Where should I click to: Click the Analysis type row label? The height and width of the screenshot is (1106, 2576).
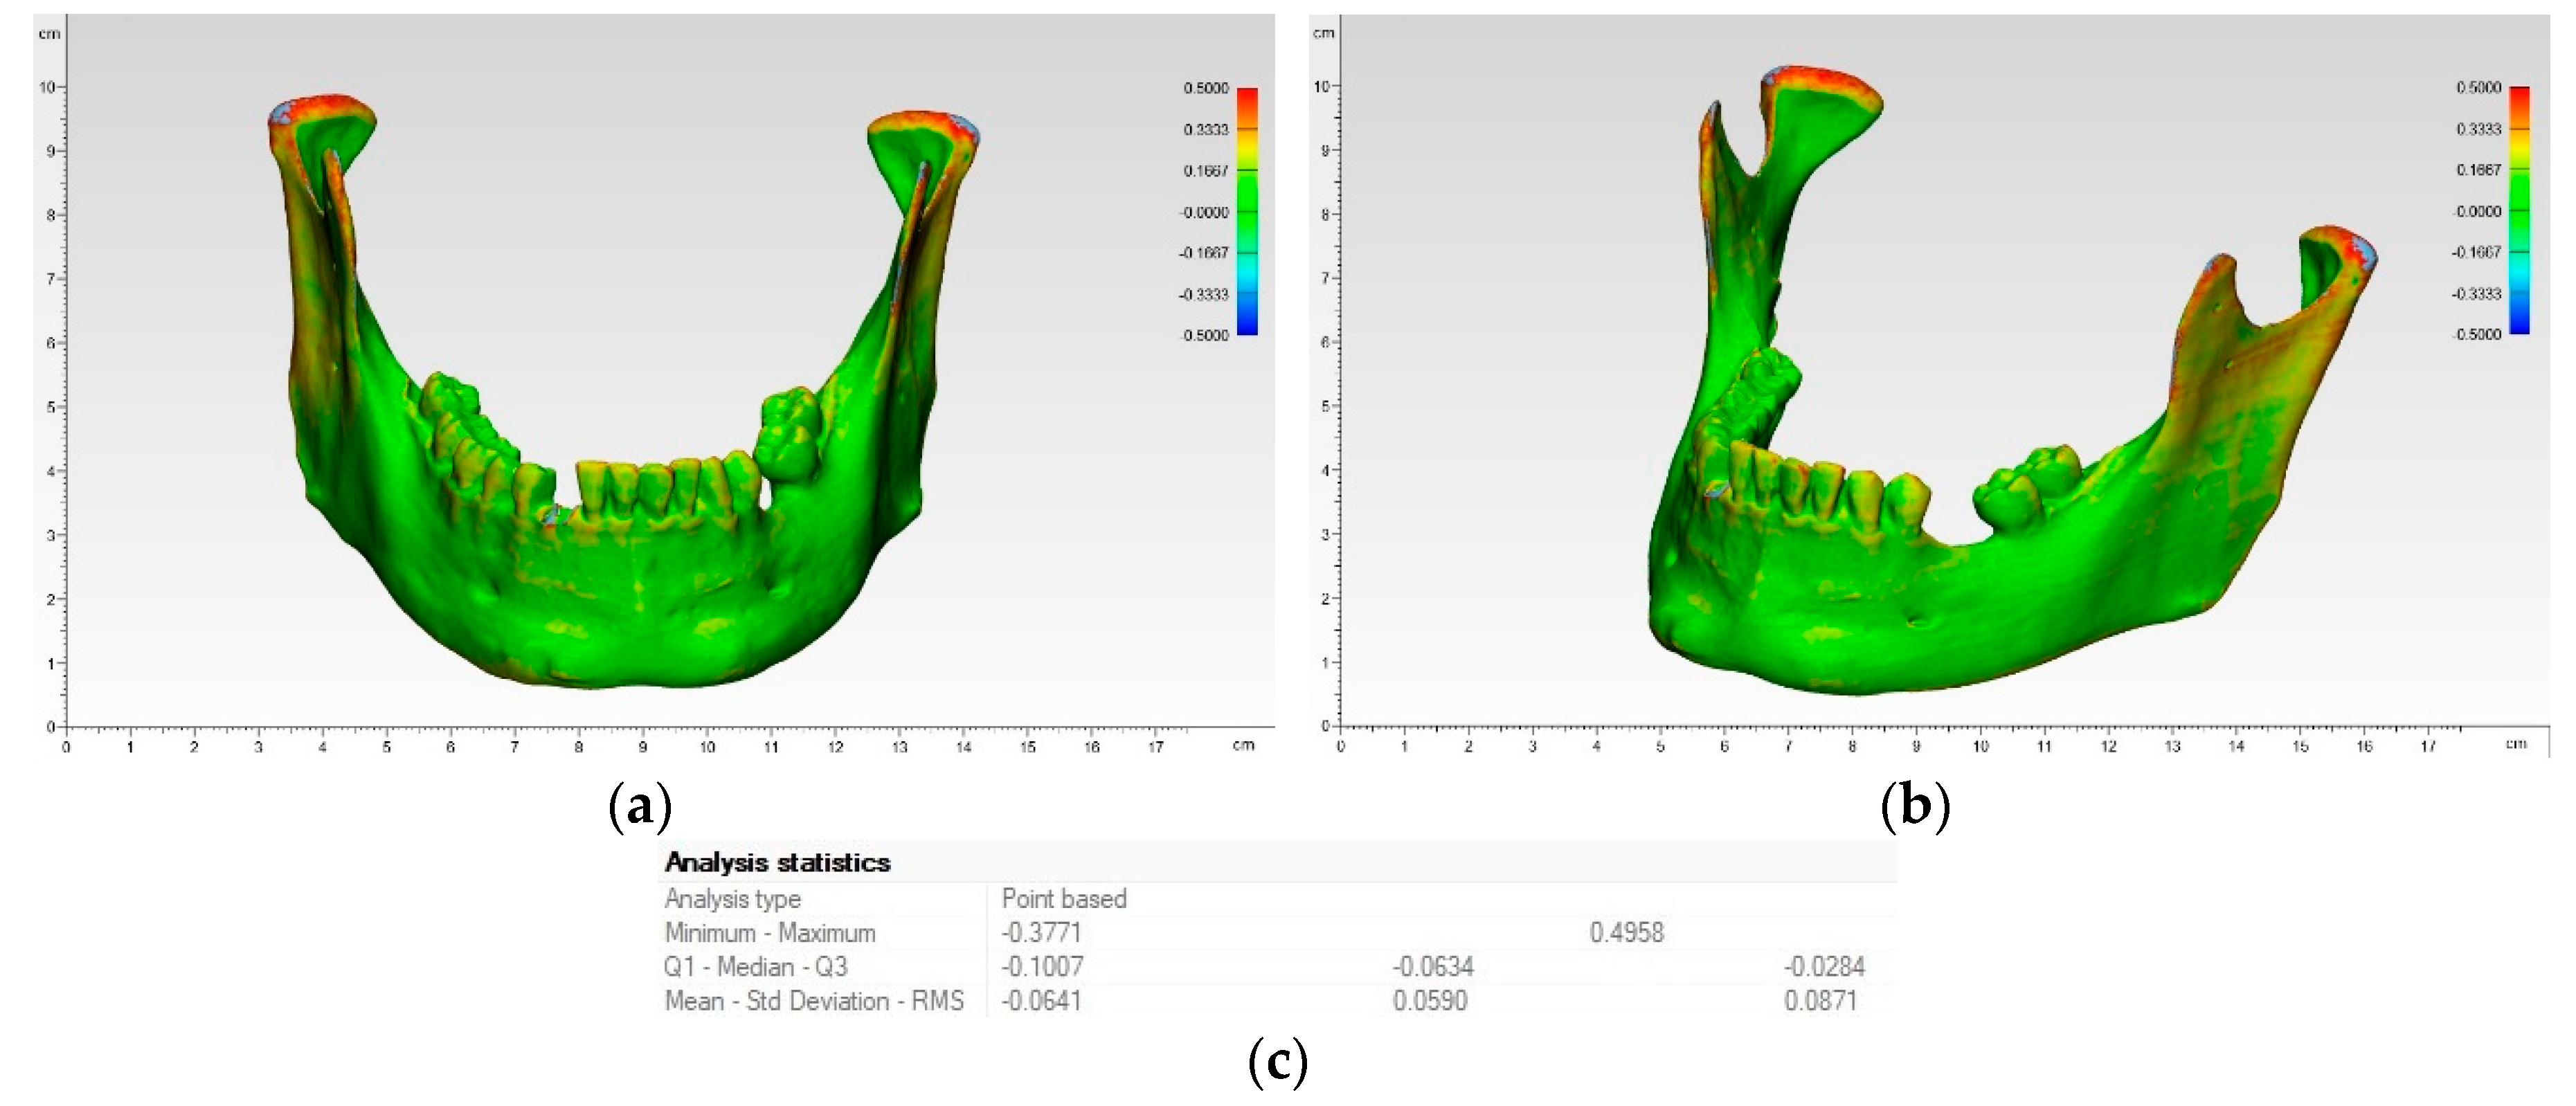pyautogui.click(x=732, y=898)
